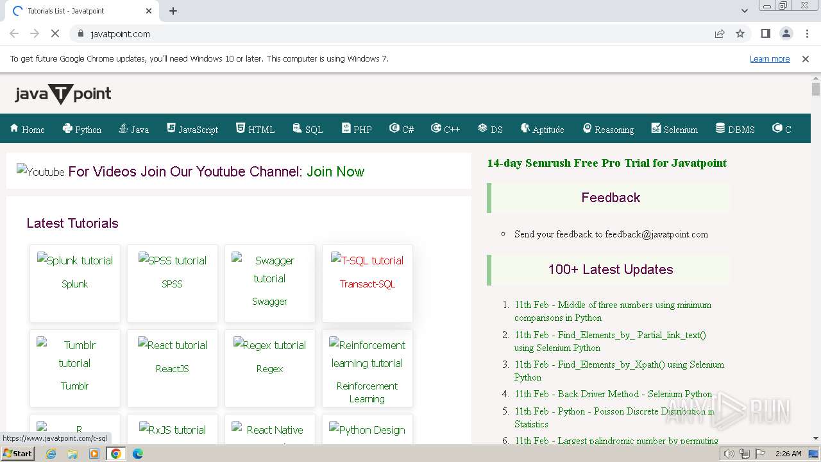Open the Chrome side panel
The width and height of the screenshot is (821, 462).
(x=765, y=33)
